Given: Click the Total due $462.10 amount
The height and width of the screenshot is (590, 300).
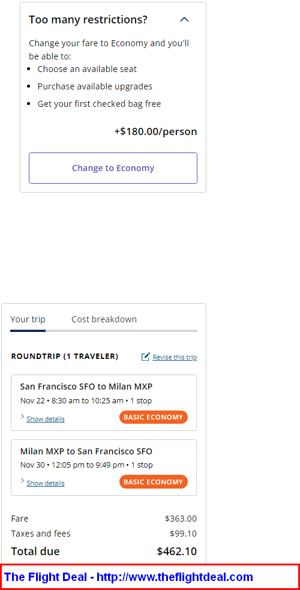Looking at the screenshot, I should (176, 551).
